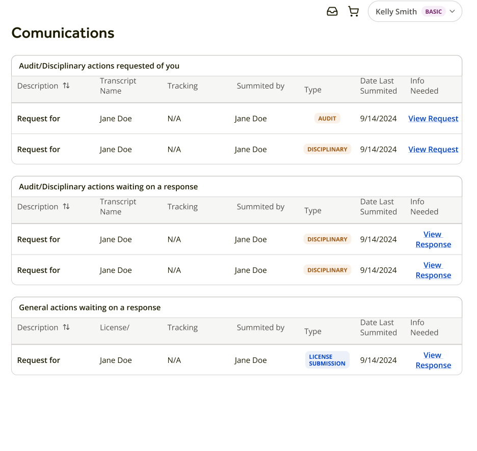Open View Request for the requested-of-you DISCIPLINARY row
The height and width of the screenshot is (451, 477).
pos(433,149)
